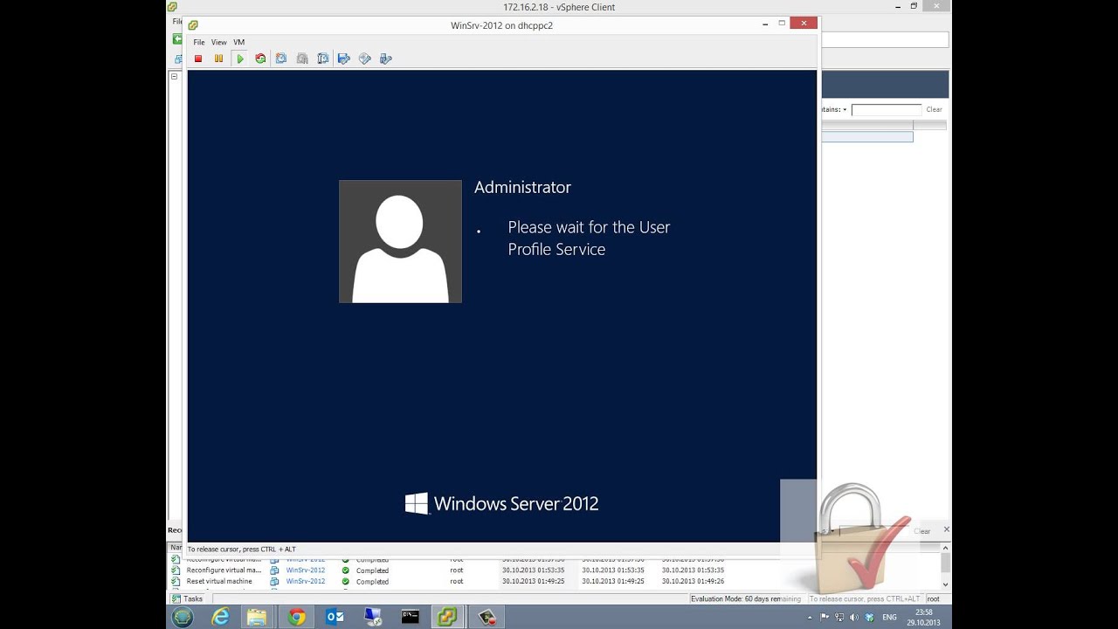Click the filter text field in vSphere Client
The width and height of the screenshot is (1118, 629).
pyautogui.click(x=887, y=110)
